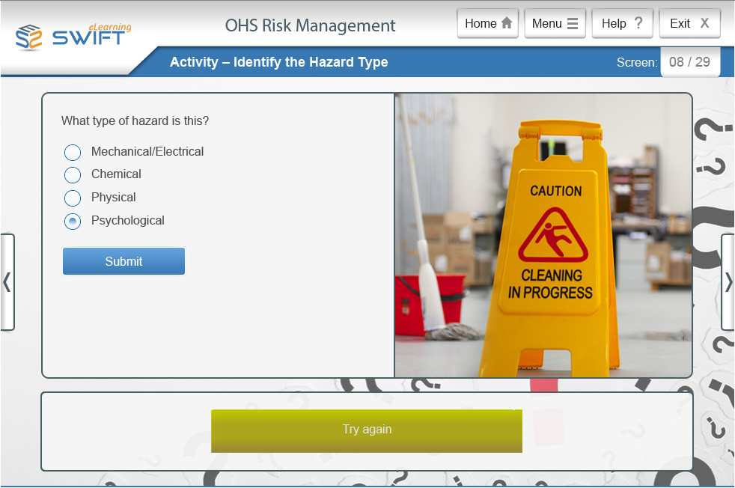Select the Physical radio button

[72, 198]
